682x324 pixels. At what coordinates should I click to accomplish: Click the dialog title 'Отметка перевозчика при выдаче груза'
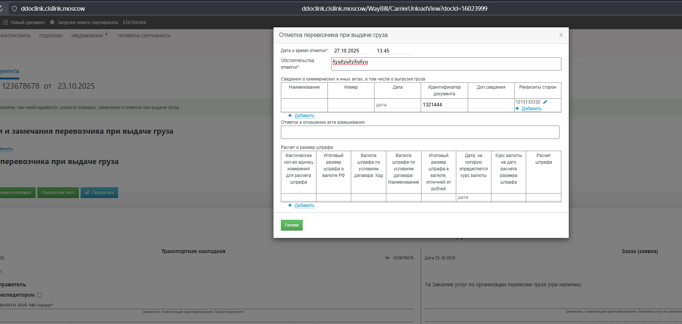pyautogui.click(x=333, y=35)
